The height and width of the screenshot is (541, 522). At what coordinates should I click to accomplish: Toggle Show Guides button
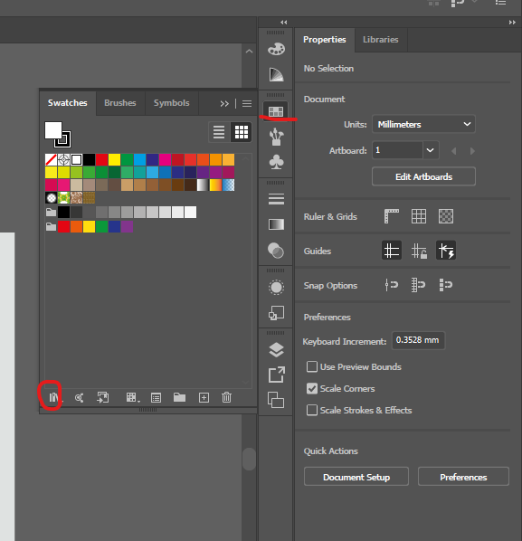(x=392, y=250)
